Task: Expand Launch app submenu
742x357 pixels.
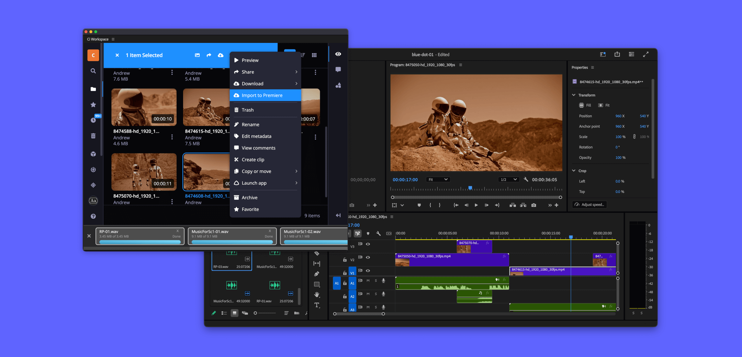Action: click(x=266, y=183)
